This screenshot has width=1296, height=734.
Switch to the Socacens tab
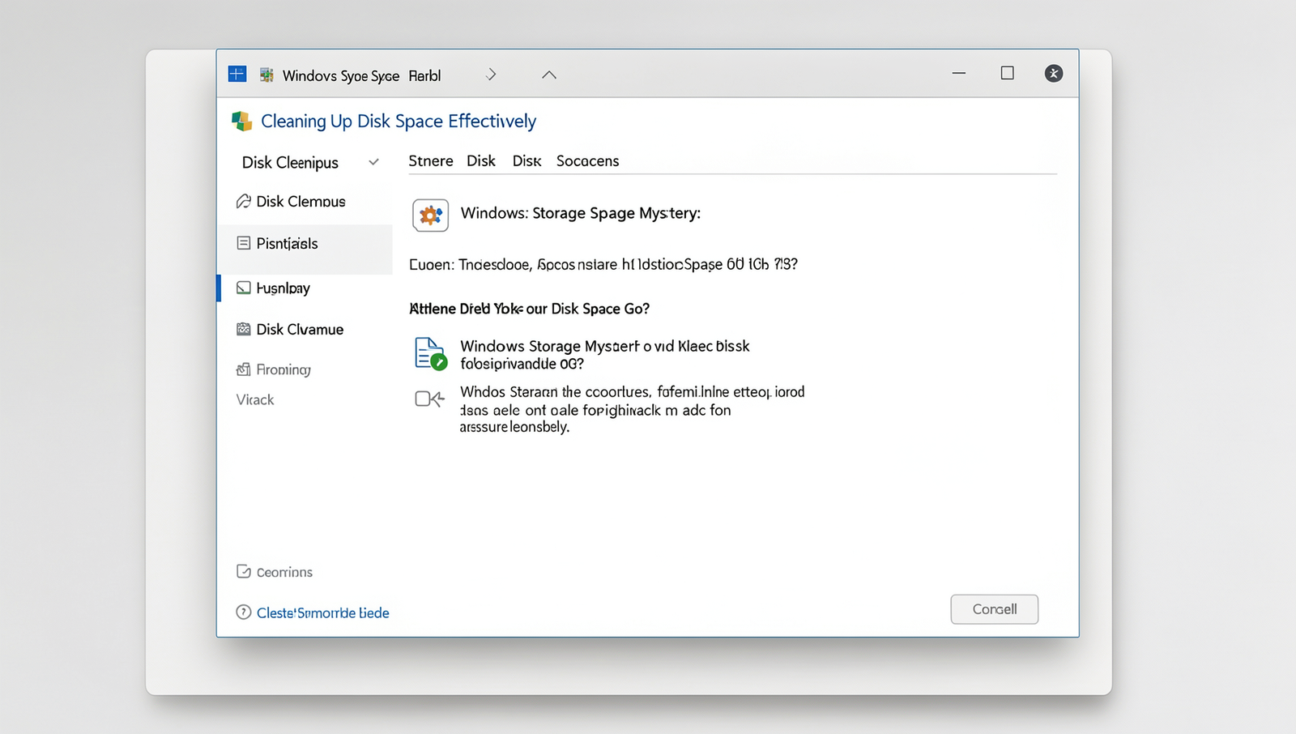pos(587,160)
